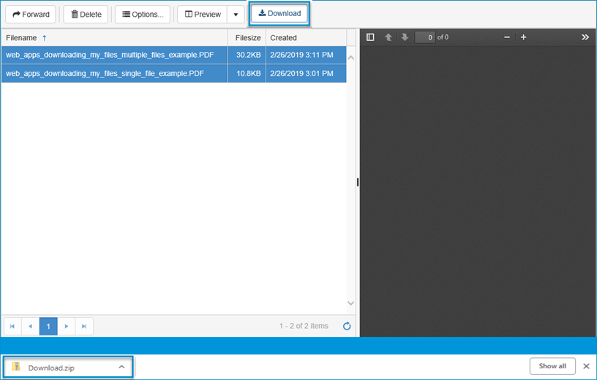Viewport: 597px width, 380px height.
Task: Jump to first page of file list
Action: point(12,326)
